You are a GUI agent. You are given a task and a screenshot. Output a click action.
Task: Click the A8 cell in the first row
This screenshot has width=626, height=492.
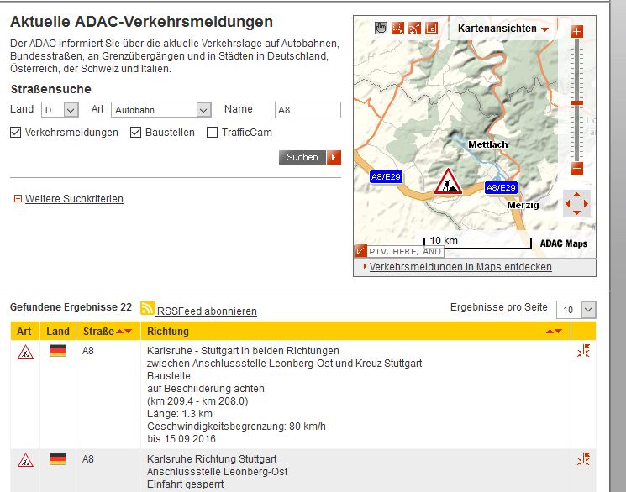pyautogui.click(x=88, y=351)
